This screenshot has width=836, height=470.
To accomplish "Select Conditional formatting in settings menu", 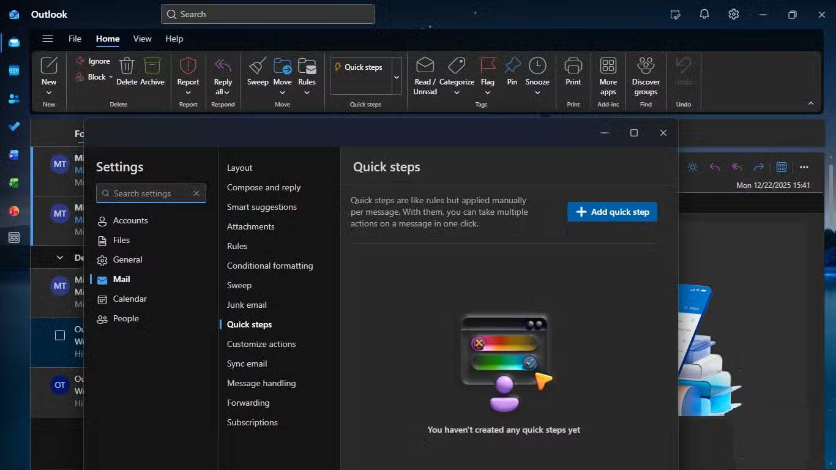I will [x=270, y=266].
